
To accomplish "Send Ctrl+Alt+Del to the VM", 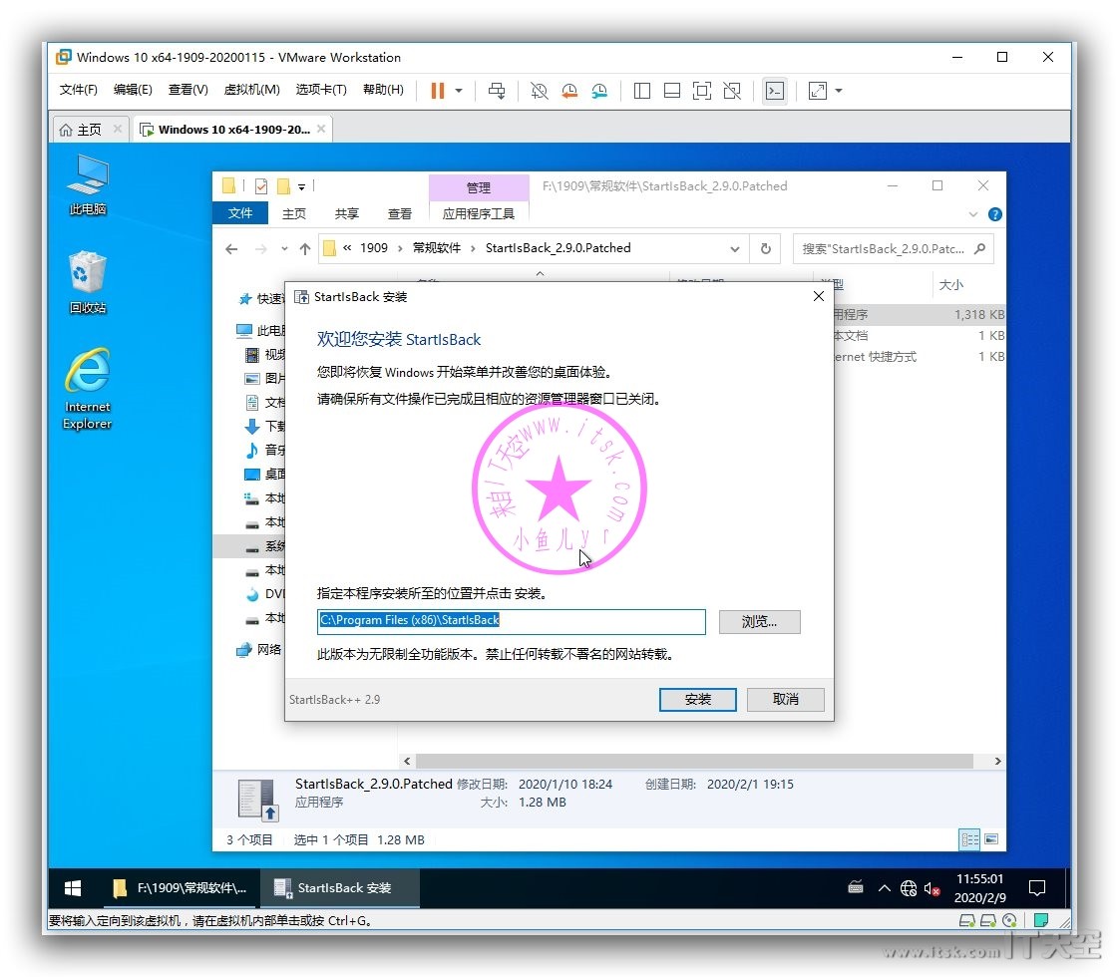I will 497,91.
